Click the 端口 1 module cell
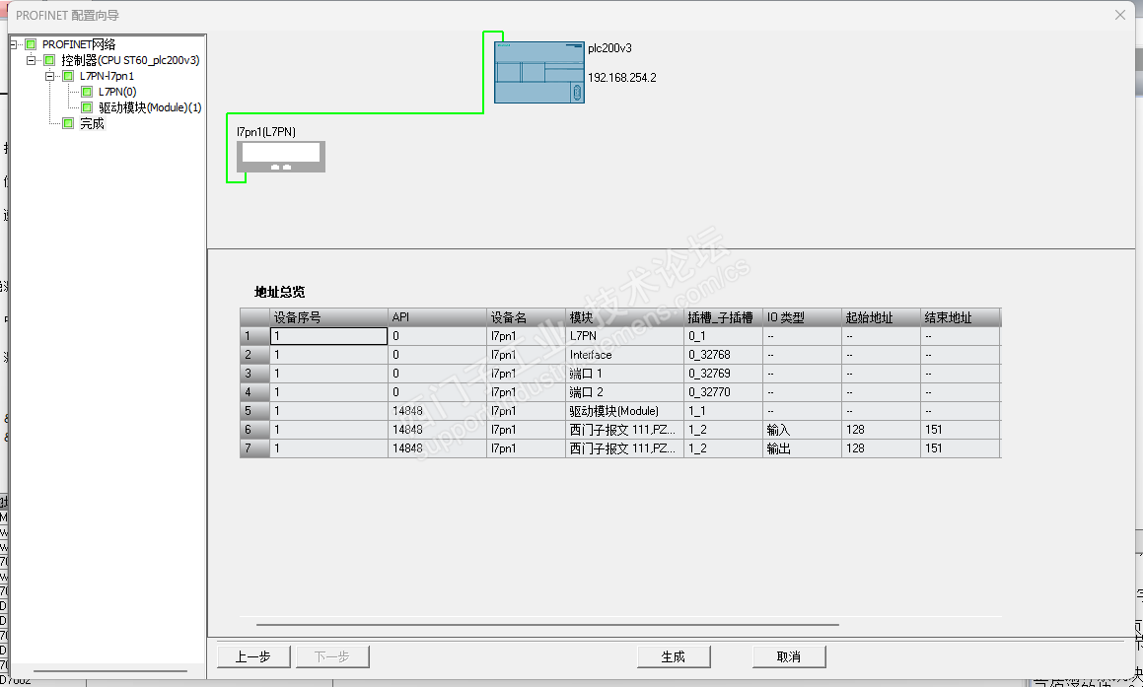Screen dimensions: 1143x687 (624, 373)
